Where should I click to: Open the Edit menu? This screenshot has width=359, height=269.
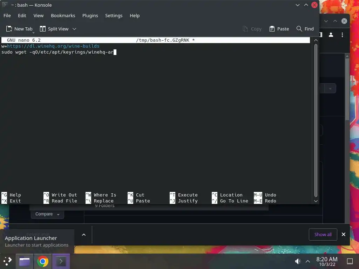click(x=22, y=15)
